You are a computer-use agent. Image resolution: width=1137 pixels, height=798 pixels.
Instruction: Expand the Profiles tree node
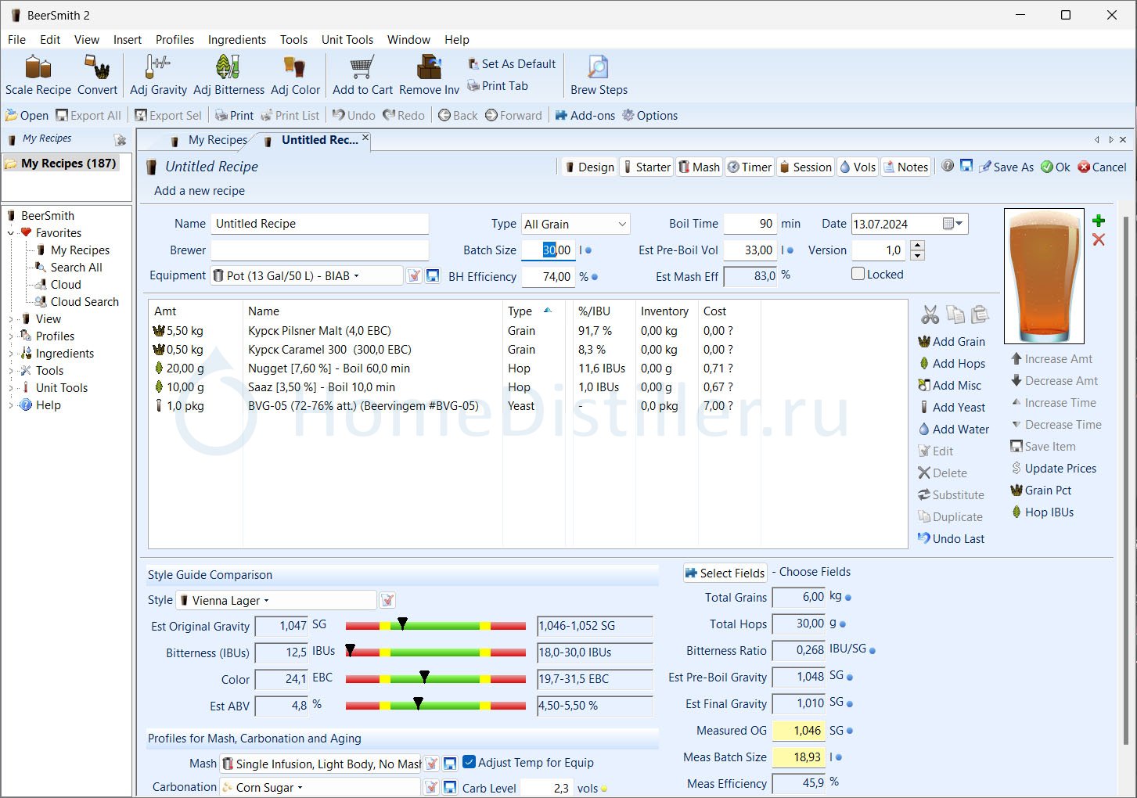pos(11,336)
